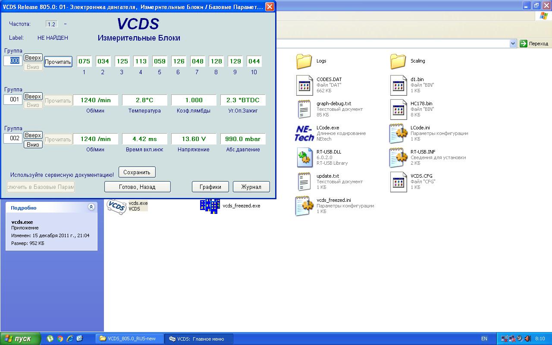This screenshot has height=345, width=552.
Task: Click the group 000 input field
Action: [13, 61]
